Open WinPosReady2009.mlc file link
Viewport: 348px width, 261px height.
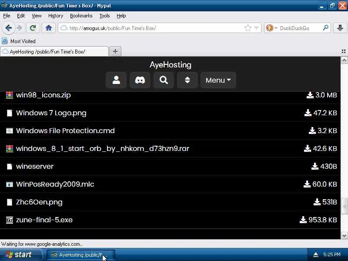click(55, 184)
